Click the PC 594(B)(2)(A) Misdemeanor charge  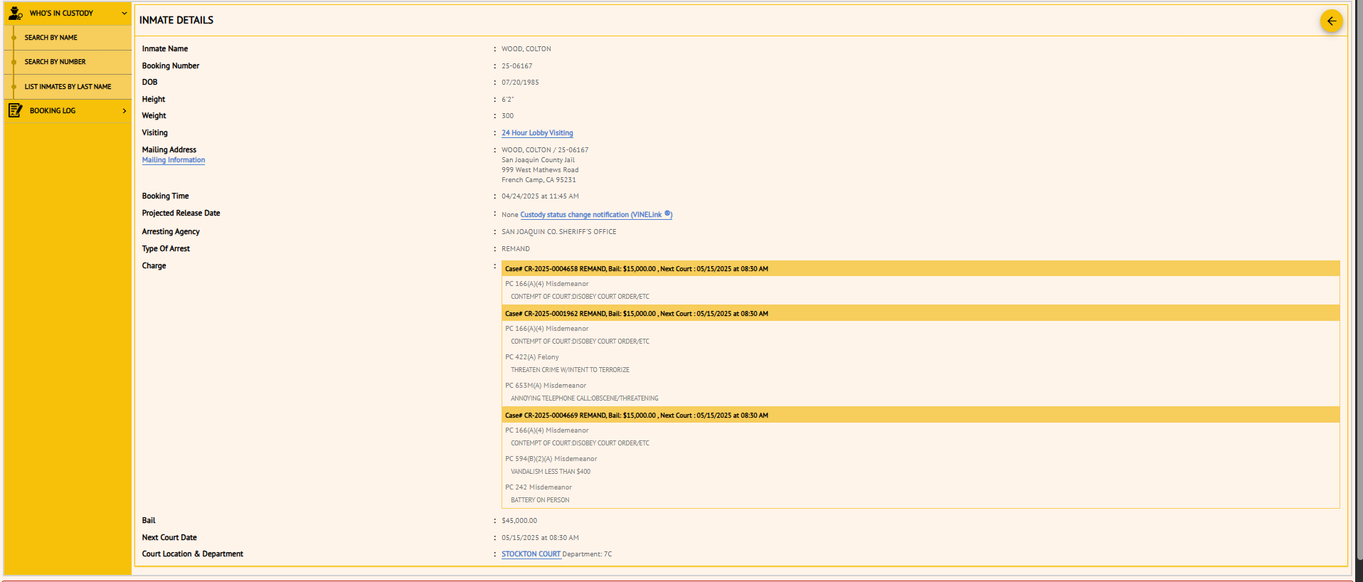coord(551,459)
